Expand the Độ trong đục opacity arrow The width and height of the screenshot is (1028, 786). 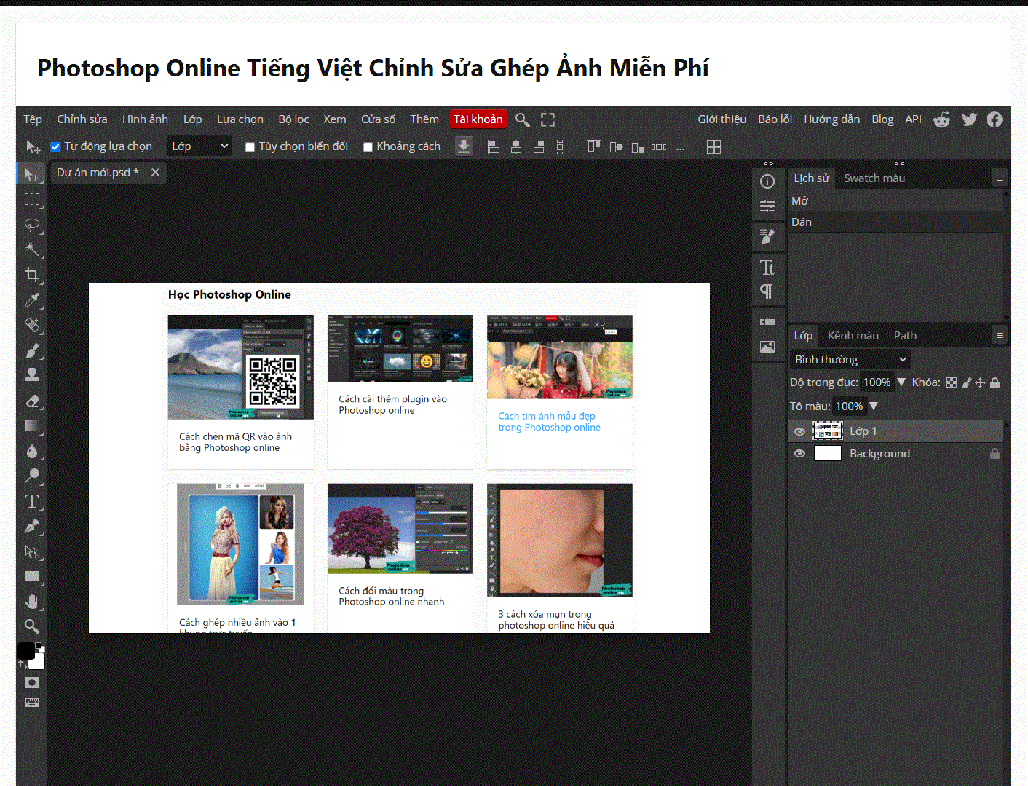tap(901, 382)
